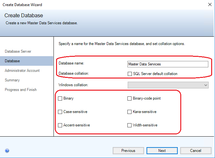Close the Create Database Wizard window
The width and height of the screenshot is (215, 158).
point(210,5)
